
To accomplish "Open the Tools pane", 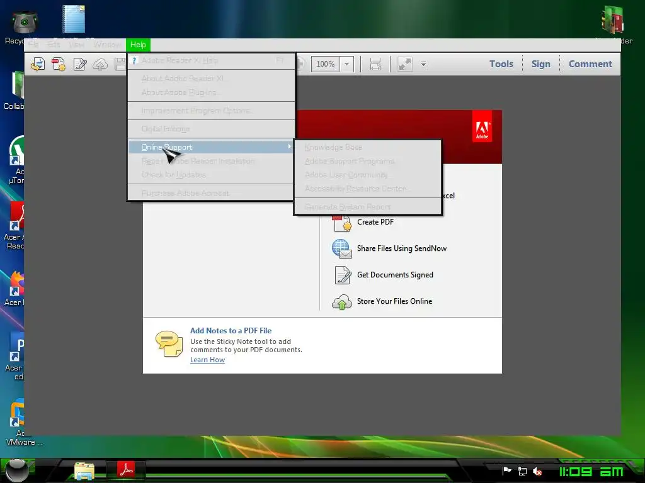I will [501, 64].
